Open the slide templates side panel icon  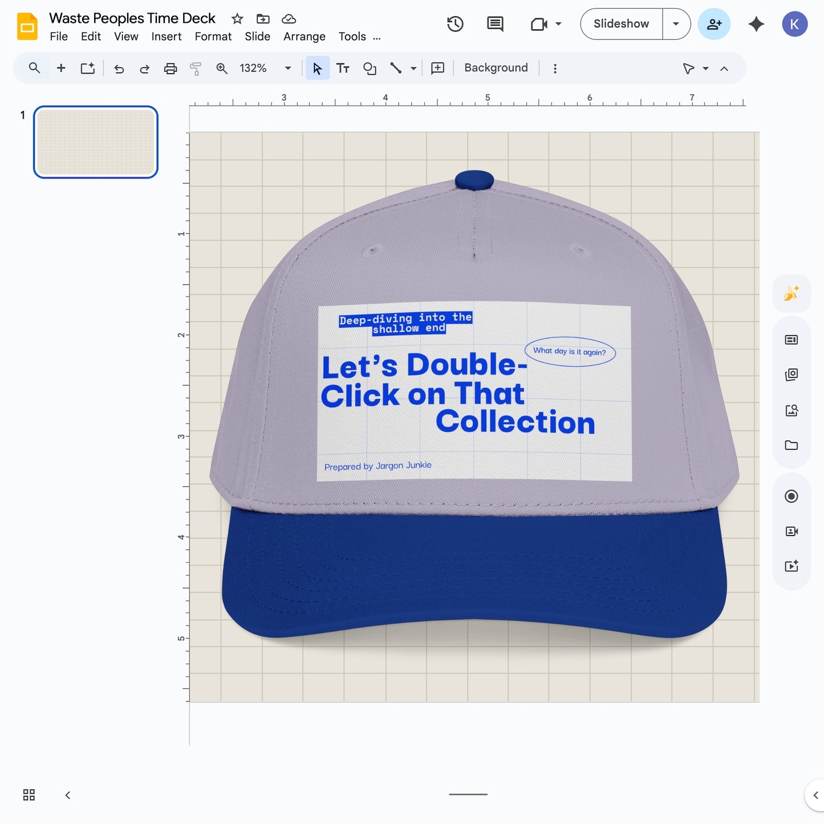click(x=791, y=340)
